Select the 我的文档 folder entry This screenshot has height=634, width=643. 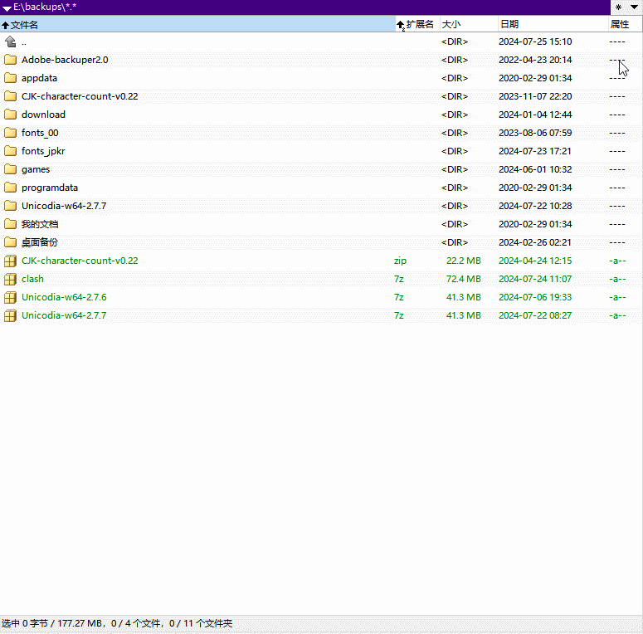pyautogui.click(x=40, y=224)
